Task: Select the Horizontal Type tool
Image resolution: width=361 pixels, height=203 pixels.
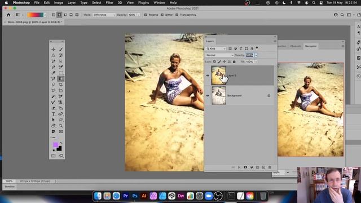Action: coord(53,114)
